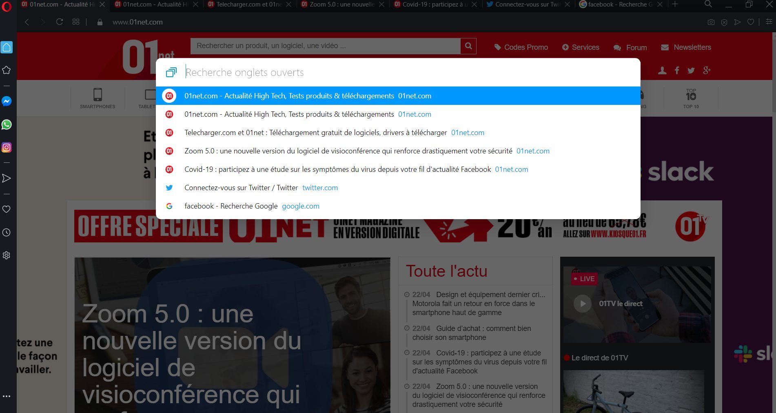Open Easy Setup menu
Viewport: 776px width, 413px height.
[769, 22]
